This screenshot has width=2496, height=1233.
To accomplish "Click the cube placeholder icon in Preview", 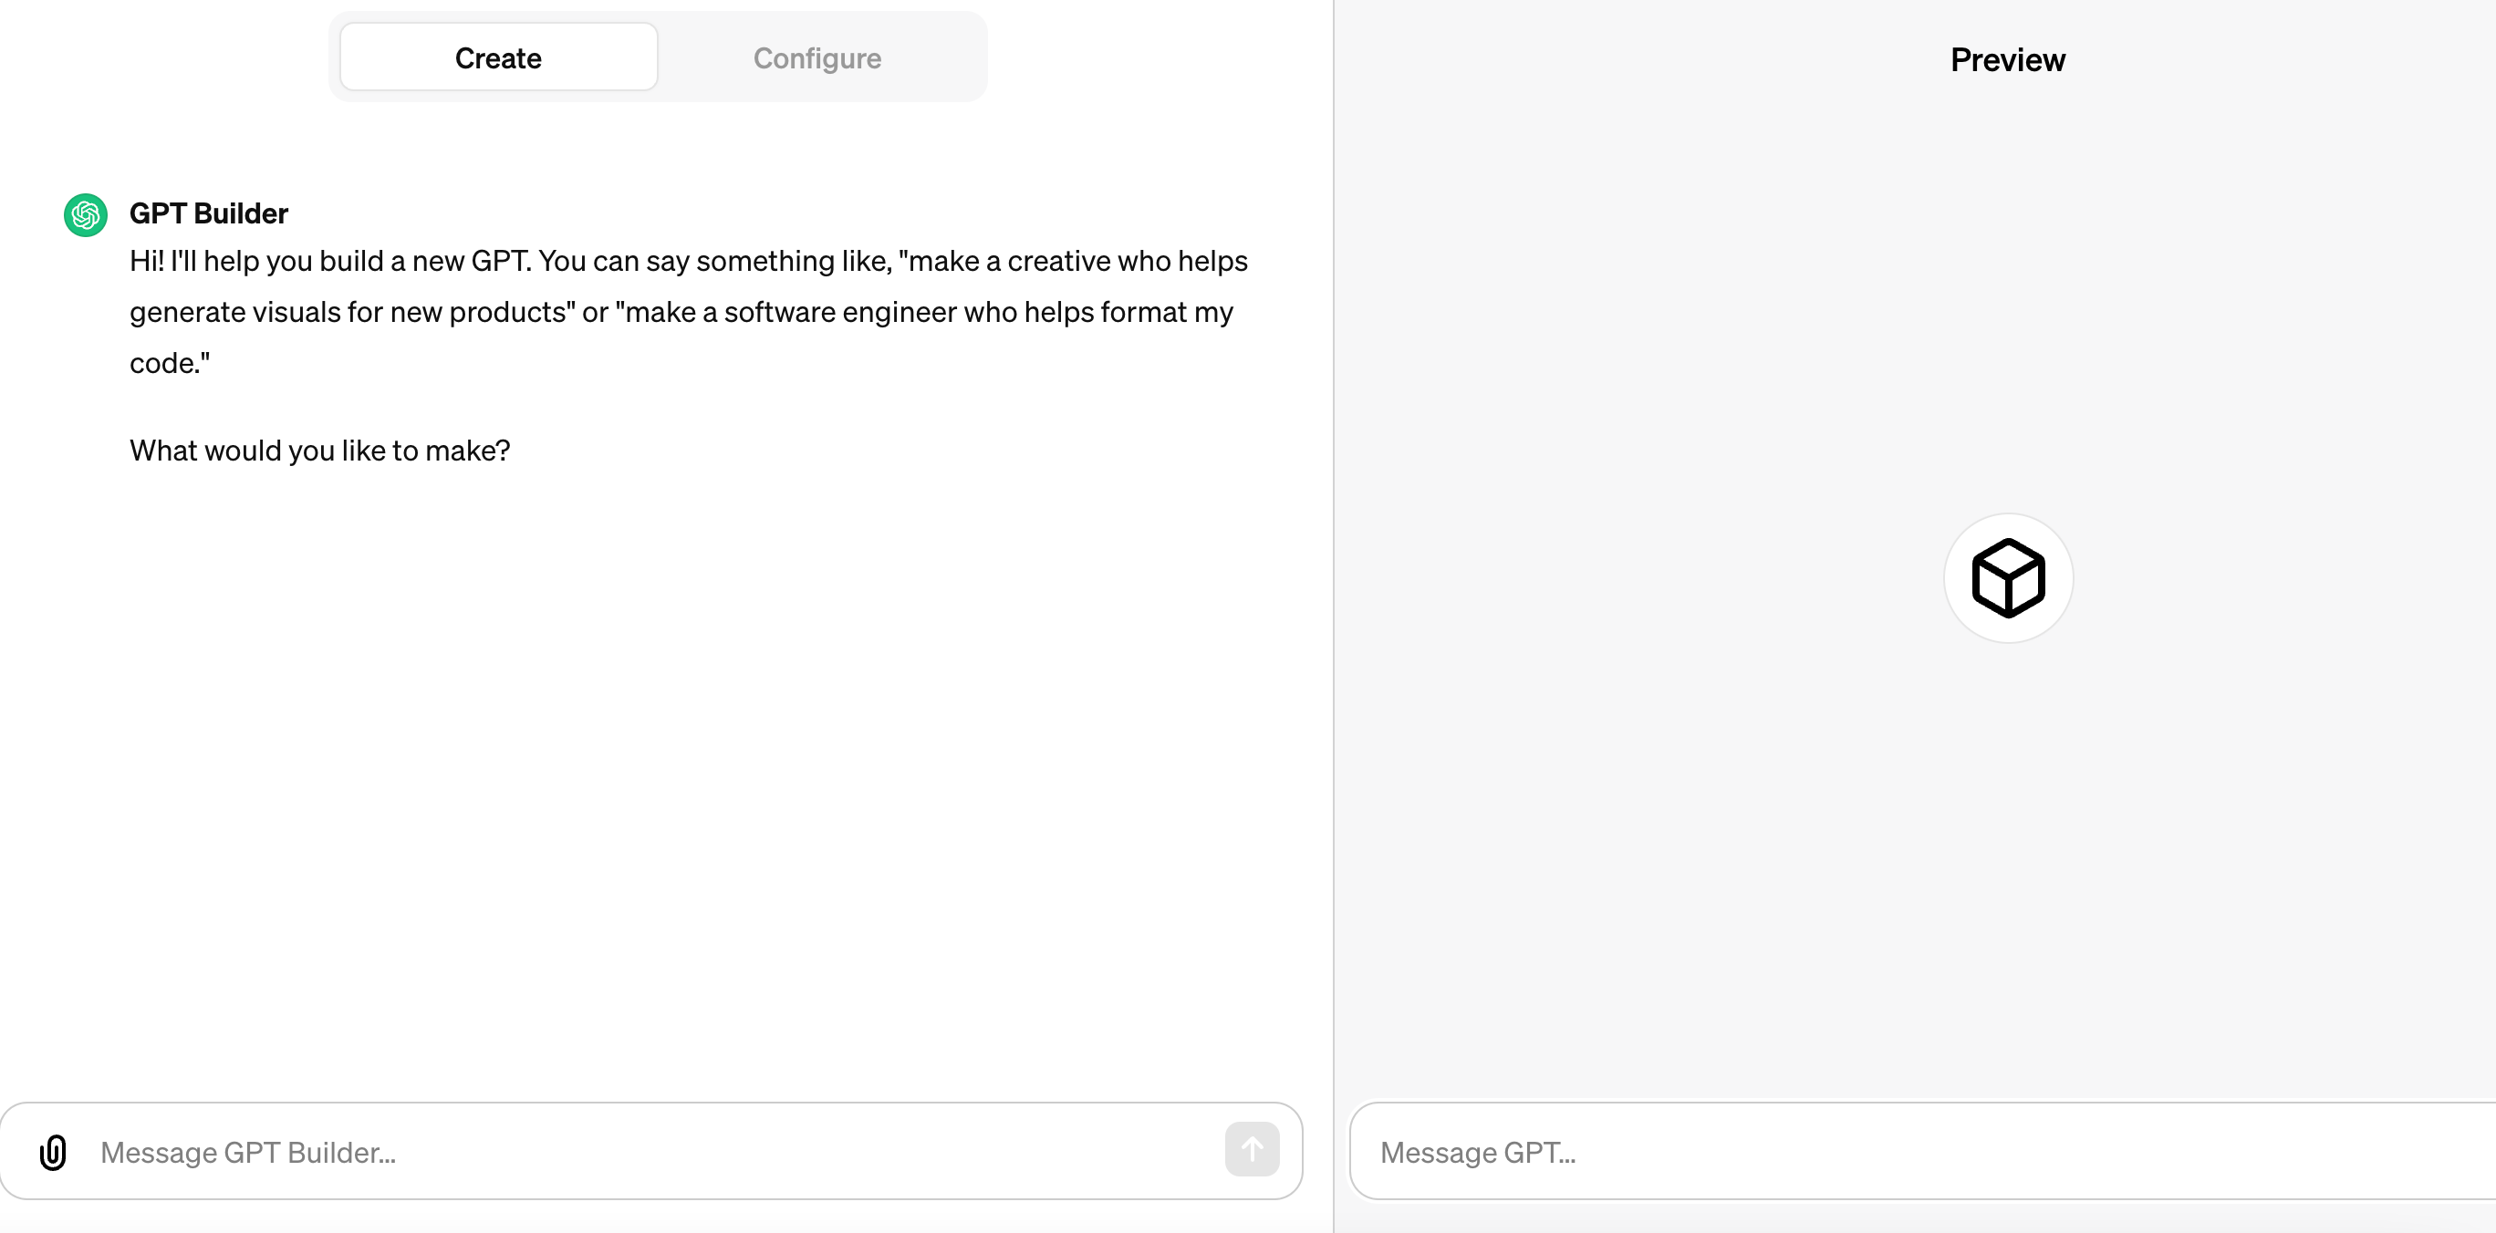I will point(2009,578).
